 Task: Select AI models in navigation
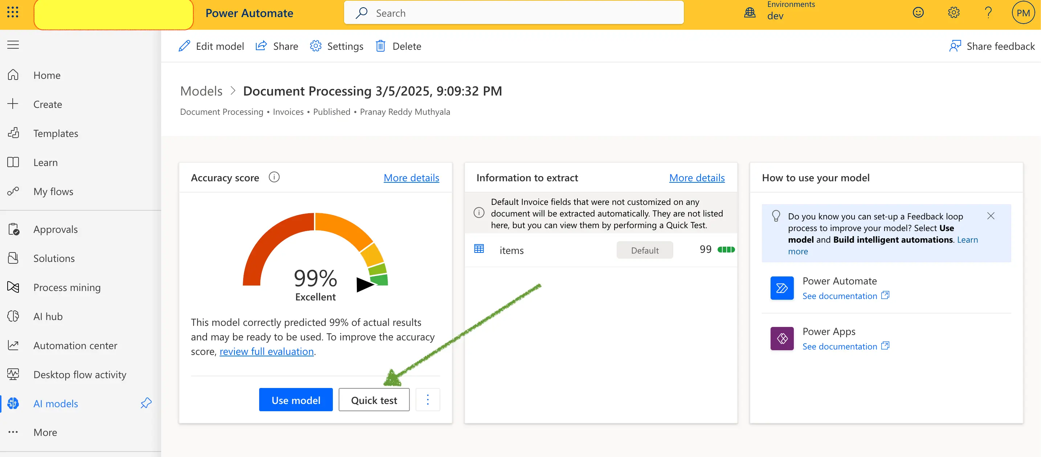coord(56,404)
